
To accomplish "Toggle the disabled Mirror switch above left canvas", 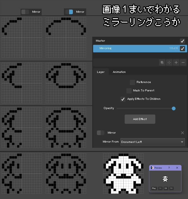I will tap(25, 12).
